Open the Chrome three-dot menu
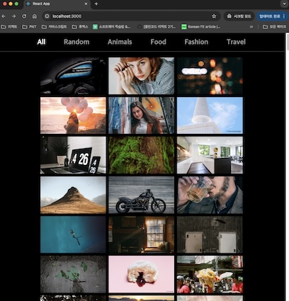Viewport: 289px width, 301px height. [x=284, y=16]
